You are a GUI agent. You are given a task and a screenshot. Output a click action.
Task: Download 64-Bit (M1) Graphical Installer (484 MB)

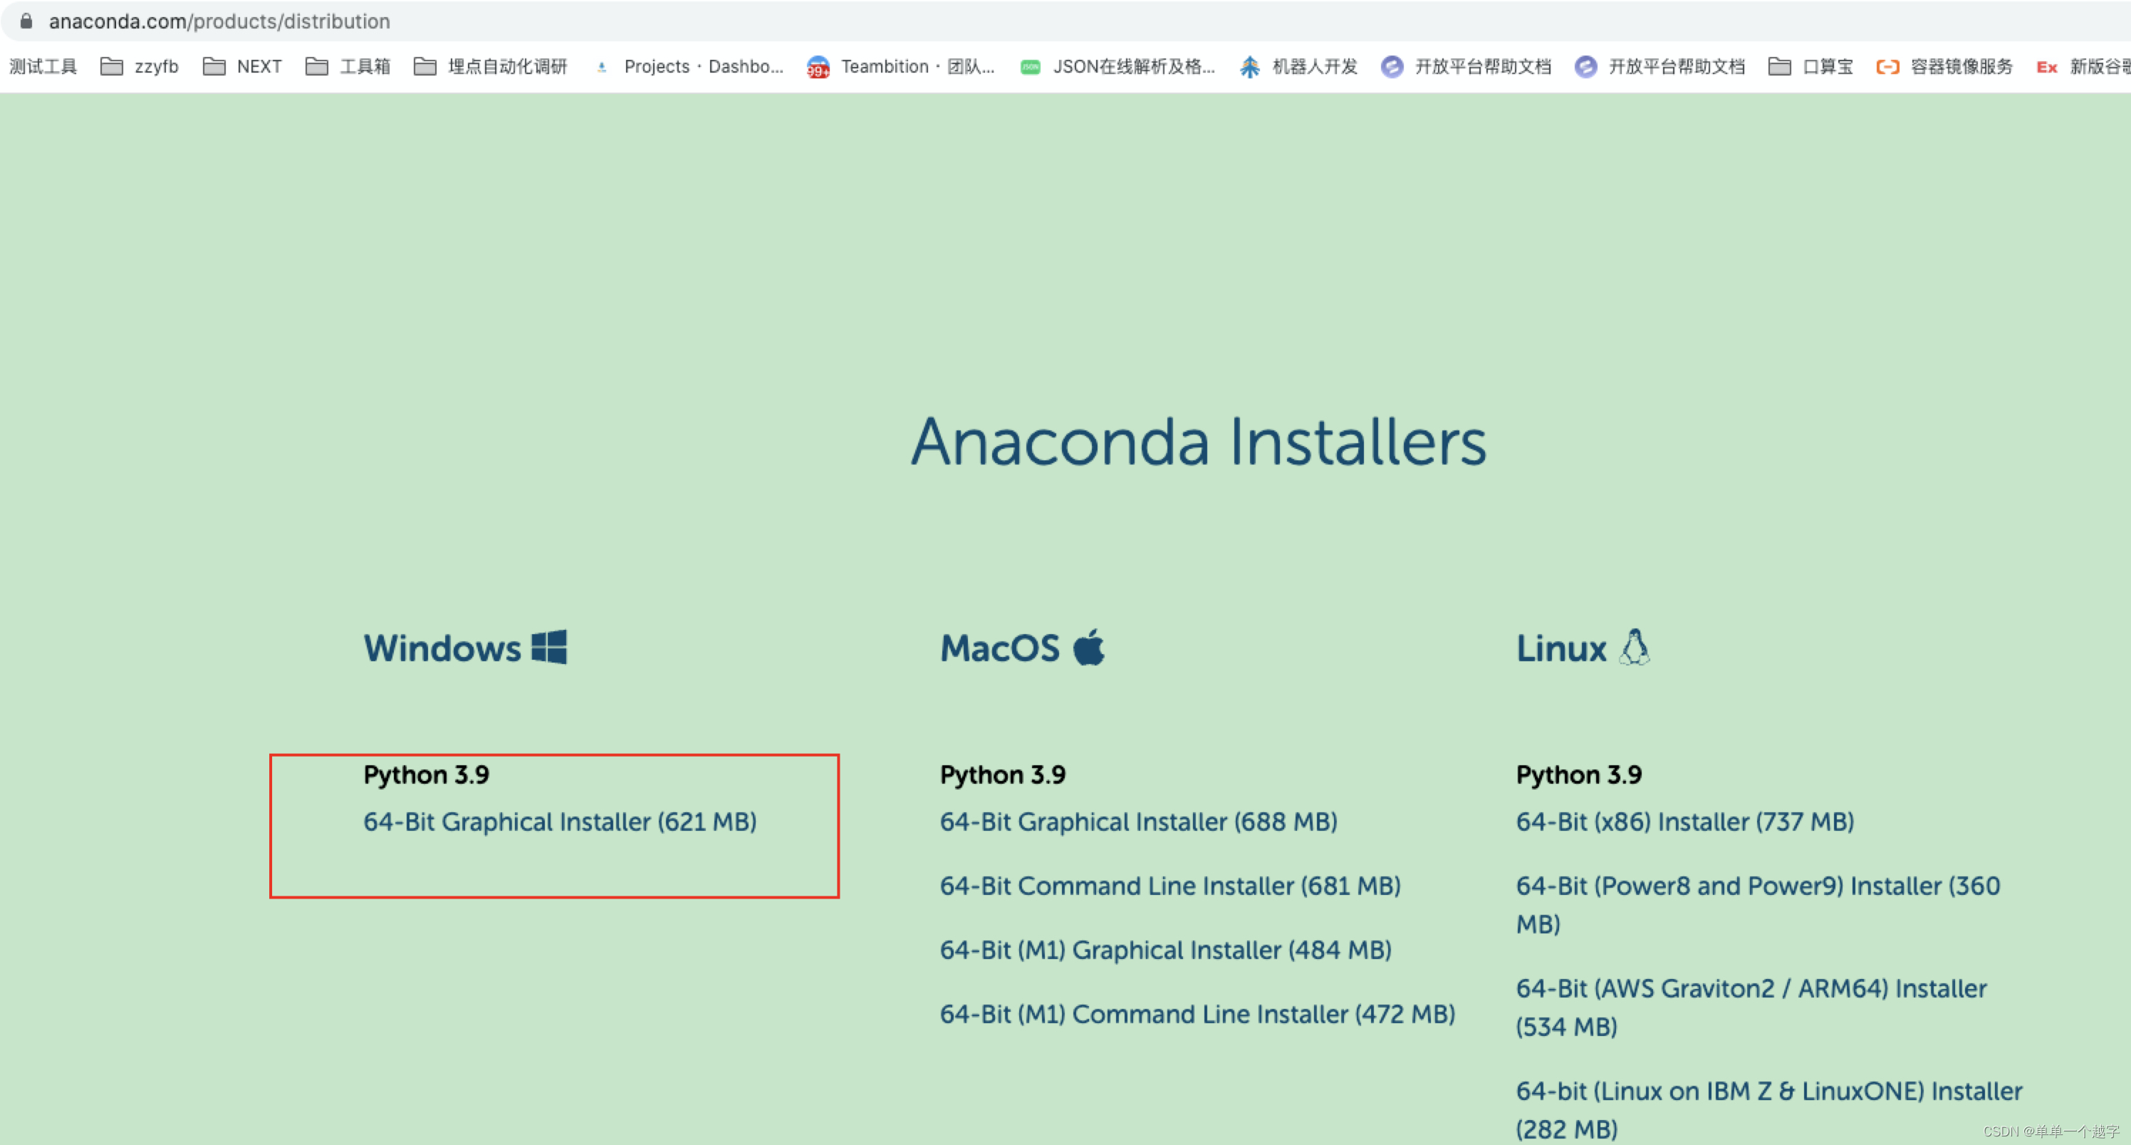click(x=1166, y=950)
